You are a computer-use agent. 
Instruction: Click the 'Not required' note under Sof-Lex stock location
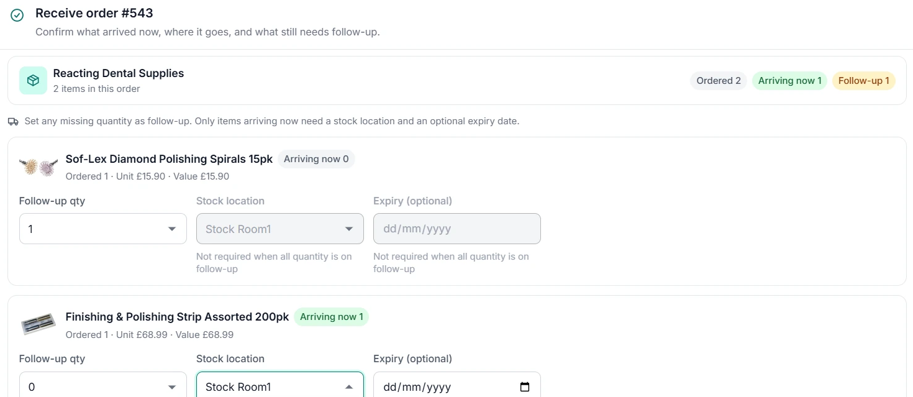pyautogui.click(x=274, y=263)
